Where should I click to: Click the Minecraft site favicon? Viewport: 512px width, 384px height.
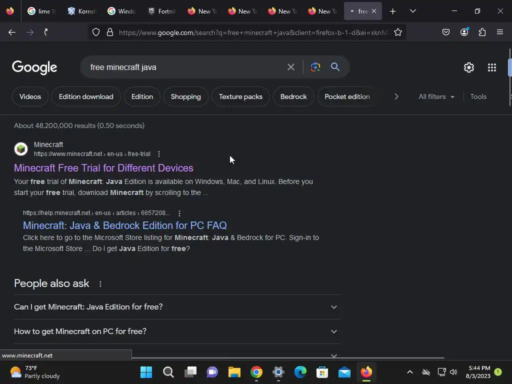tap(21, 149)
